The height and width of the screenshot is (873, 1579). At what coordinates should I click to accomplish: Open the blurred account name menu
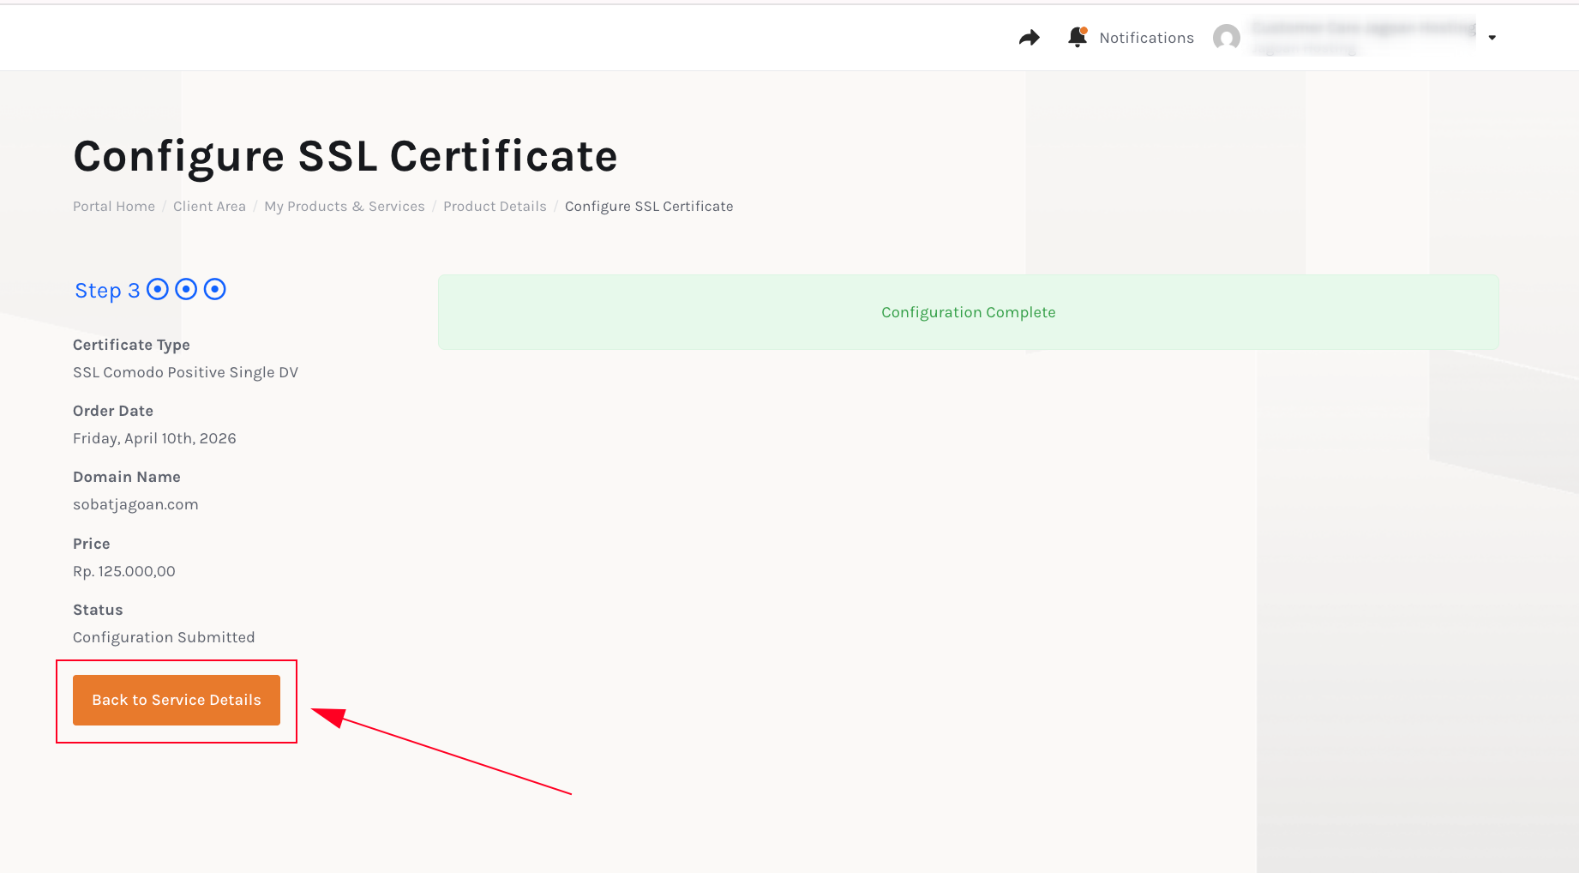click(1363, 38)
